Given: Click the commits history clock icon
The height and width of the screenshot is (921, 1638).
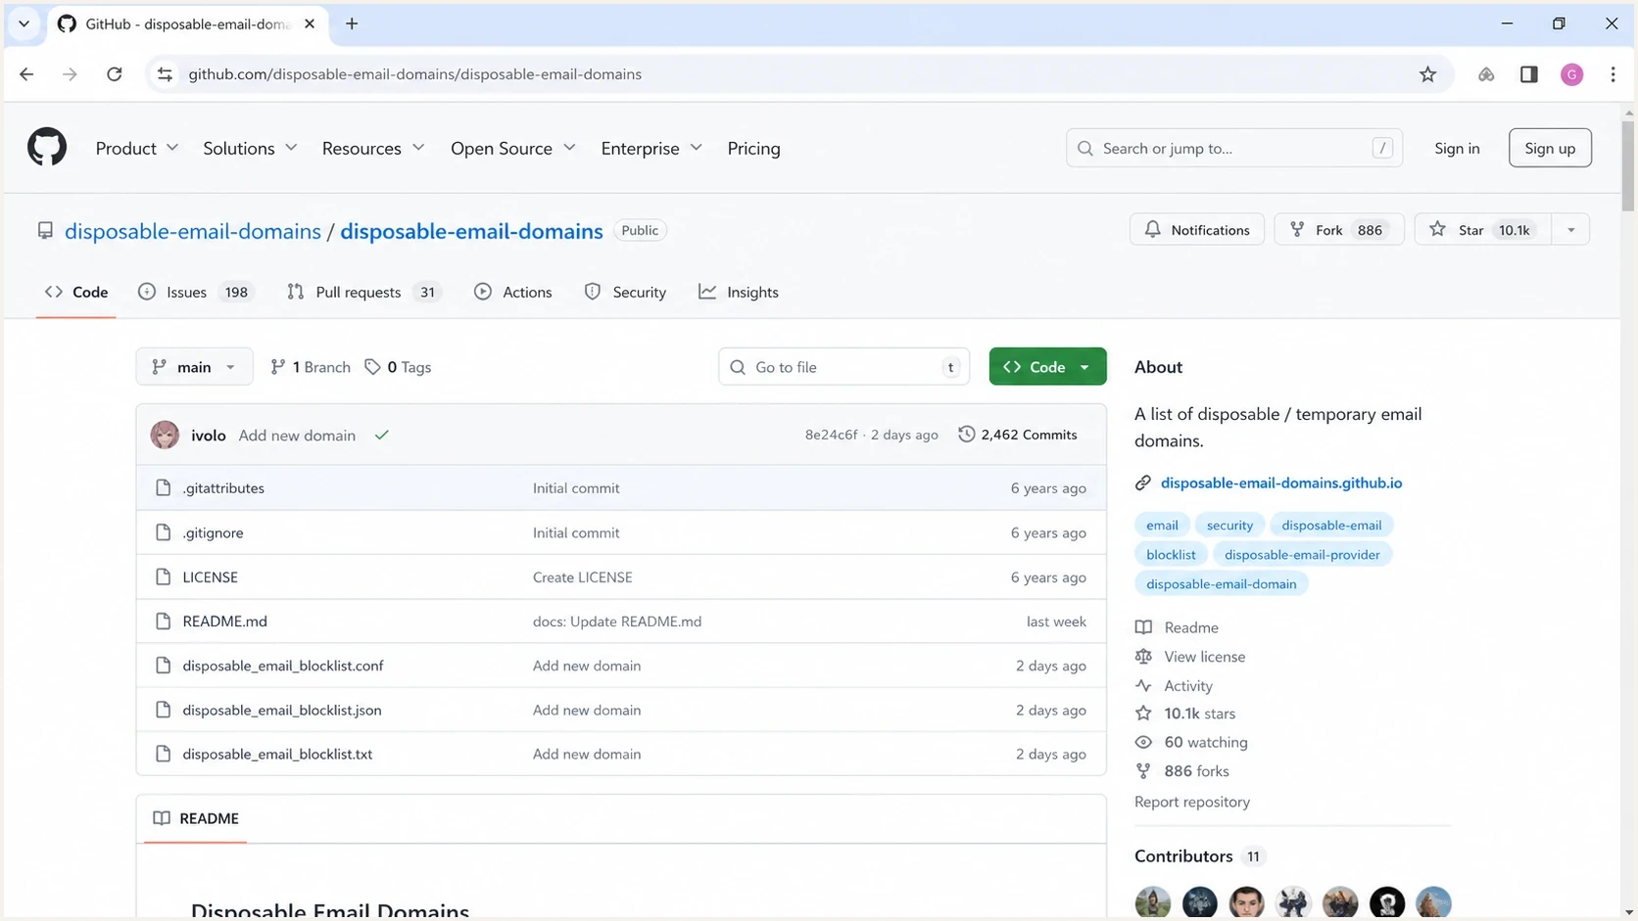Looking at the screenshot, I should [966, 435].
